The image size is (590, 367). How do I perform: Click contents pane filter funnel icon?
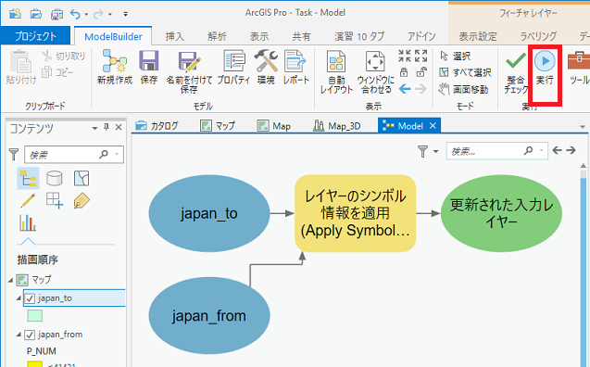[x=14, y=154]
